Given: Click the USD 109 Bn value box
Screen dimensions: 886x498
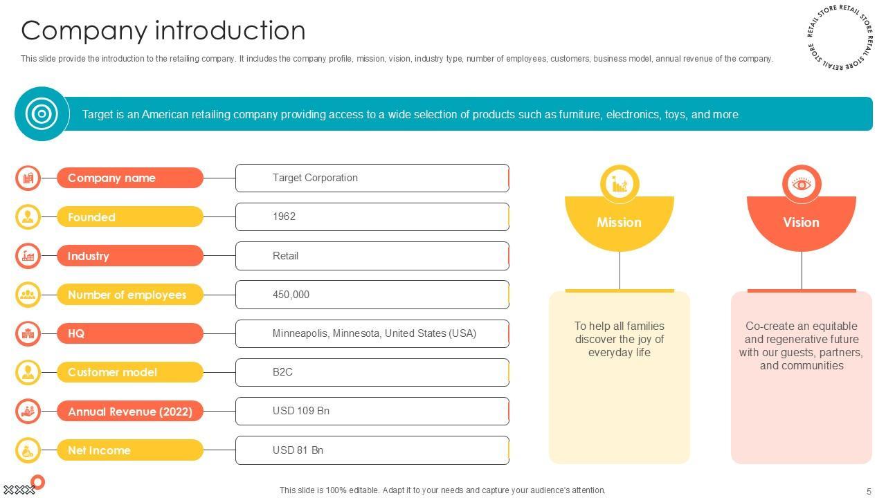Looking at the screenshot, I should point(372,411).
